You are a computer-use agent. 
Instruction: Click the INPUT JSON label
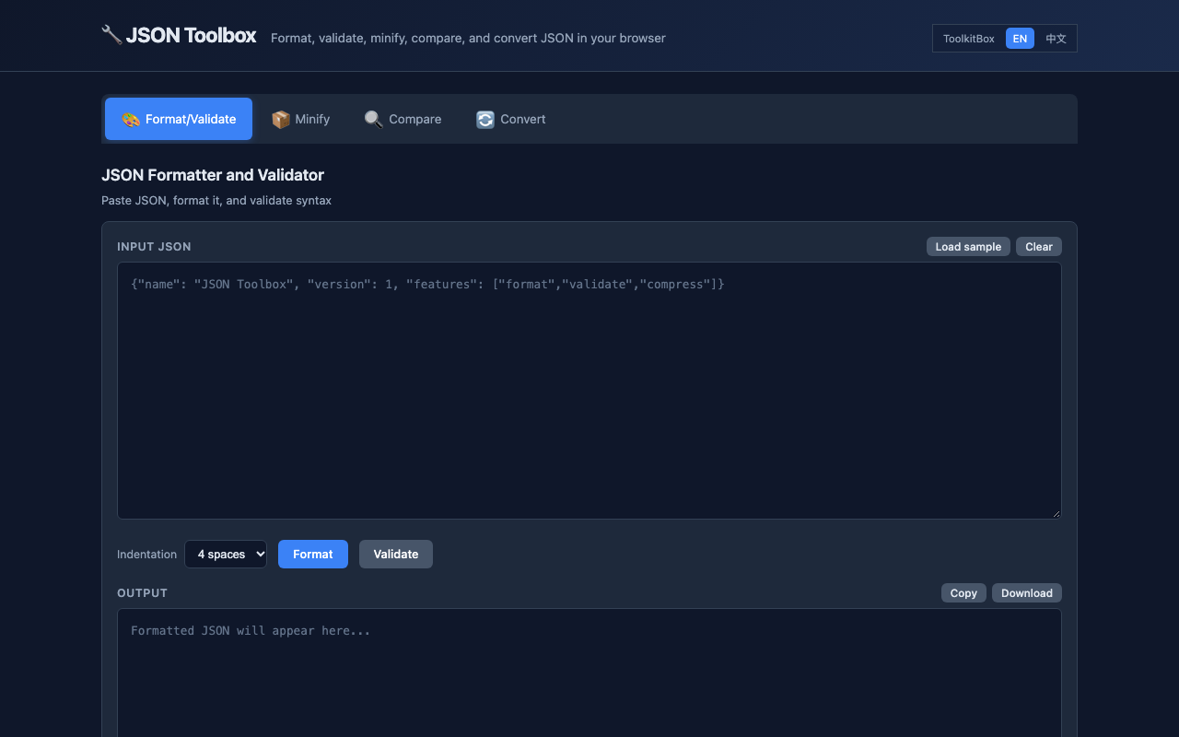[154, 246]
